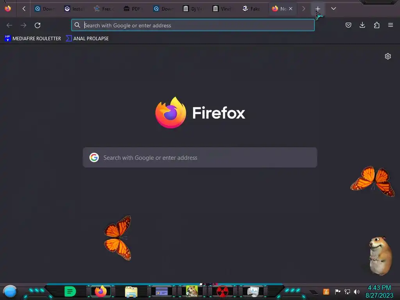Open the MEDIAFIRE ROULETTER bookmark
The image size is (400, 300).
(33, 39)
